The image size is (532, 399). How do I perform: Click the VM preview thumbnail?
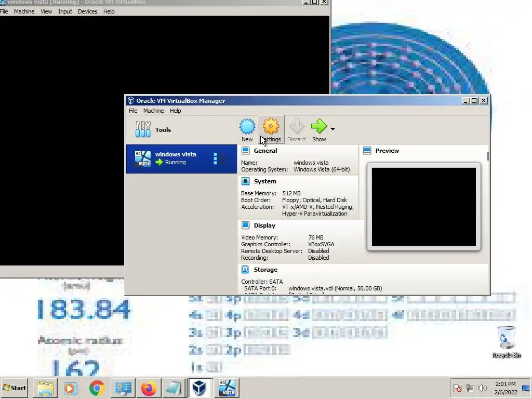click(424, 207)
